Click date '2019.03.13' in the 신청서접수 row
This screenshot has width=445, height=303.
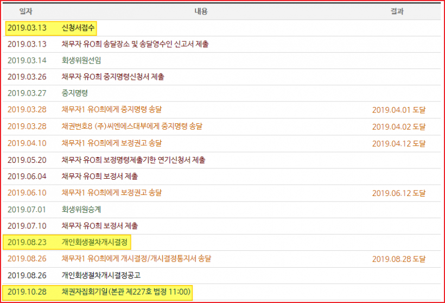[x=27, y=28]
